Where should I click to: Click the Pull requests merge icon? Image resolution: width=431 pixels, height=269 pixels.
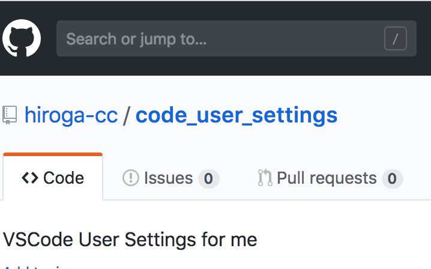(265, 178)
